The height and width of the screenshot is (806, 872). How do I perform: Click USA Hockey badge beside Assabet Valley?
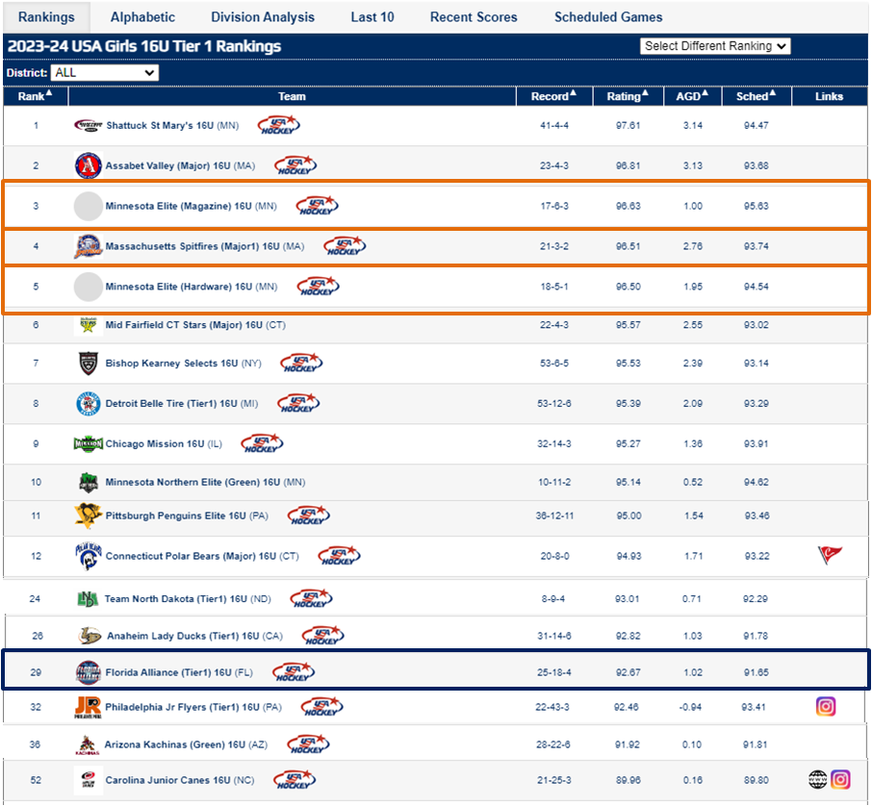tap(295, 165)
